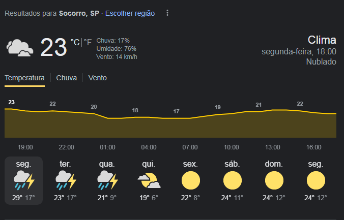Screen dimensions: 344x220
Task: Select Tuesday (ter.) thunderstorm forecast icon
Action: point(66,180)
